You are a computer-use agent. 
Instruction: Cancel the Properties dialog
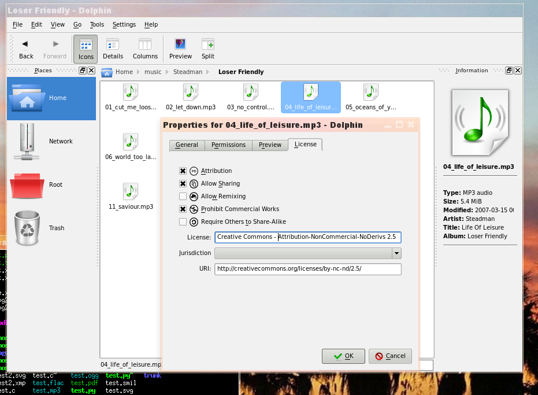click(390, 356)
